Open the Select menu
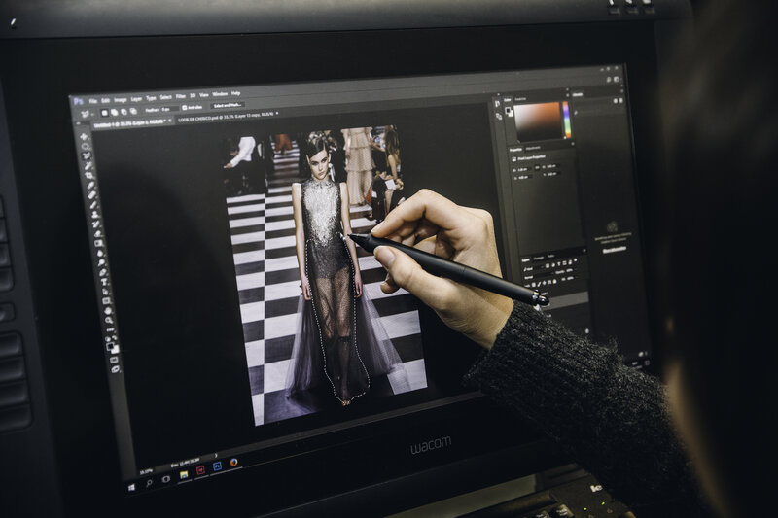Image resolution: width=778 pixels, height=518 pixels. click(x=165, y=97)
